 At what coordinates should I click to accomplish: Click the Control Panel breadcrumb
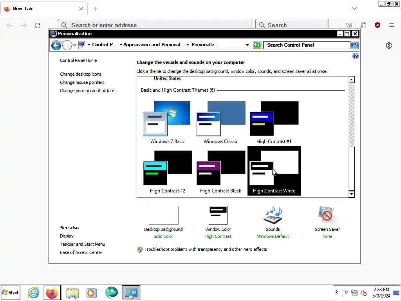click(105, 45)
